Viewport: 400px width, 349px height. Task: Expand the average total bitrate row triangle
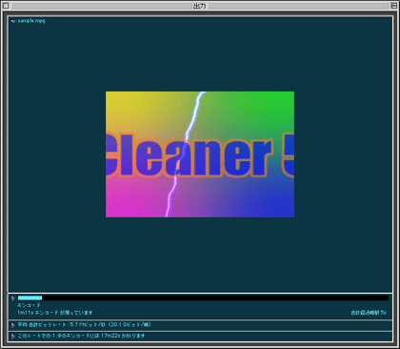[13, 325]
